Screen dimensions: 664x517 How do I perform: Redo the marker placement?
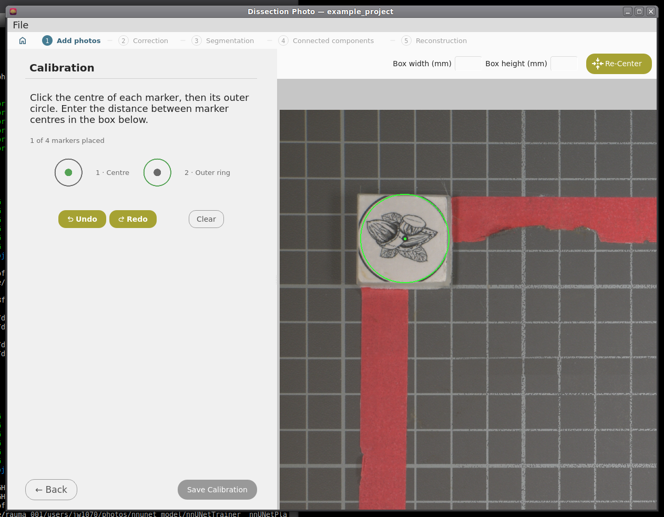(x=133, y=219)
